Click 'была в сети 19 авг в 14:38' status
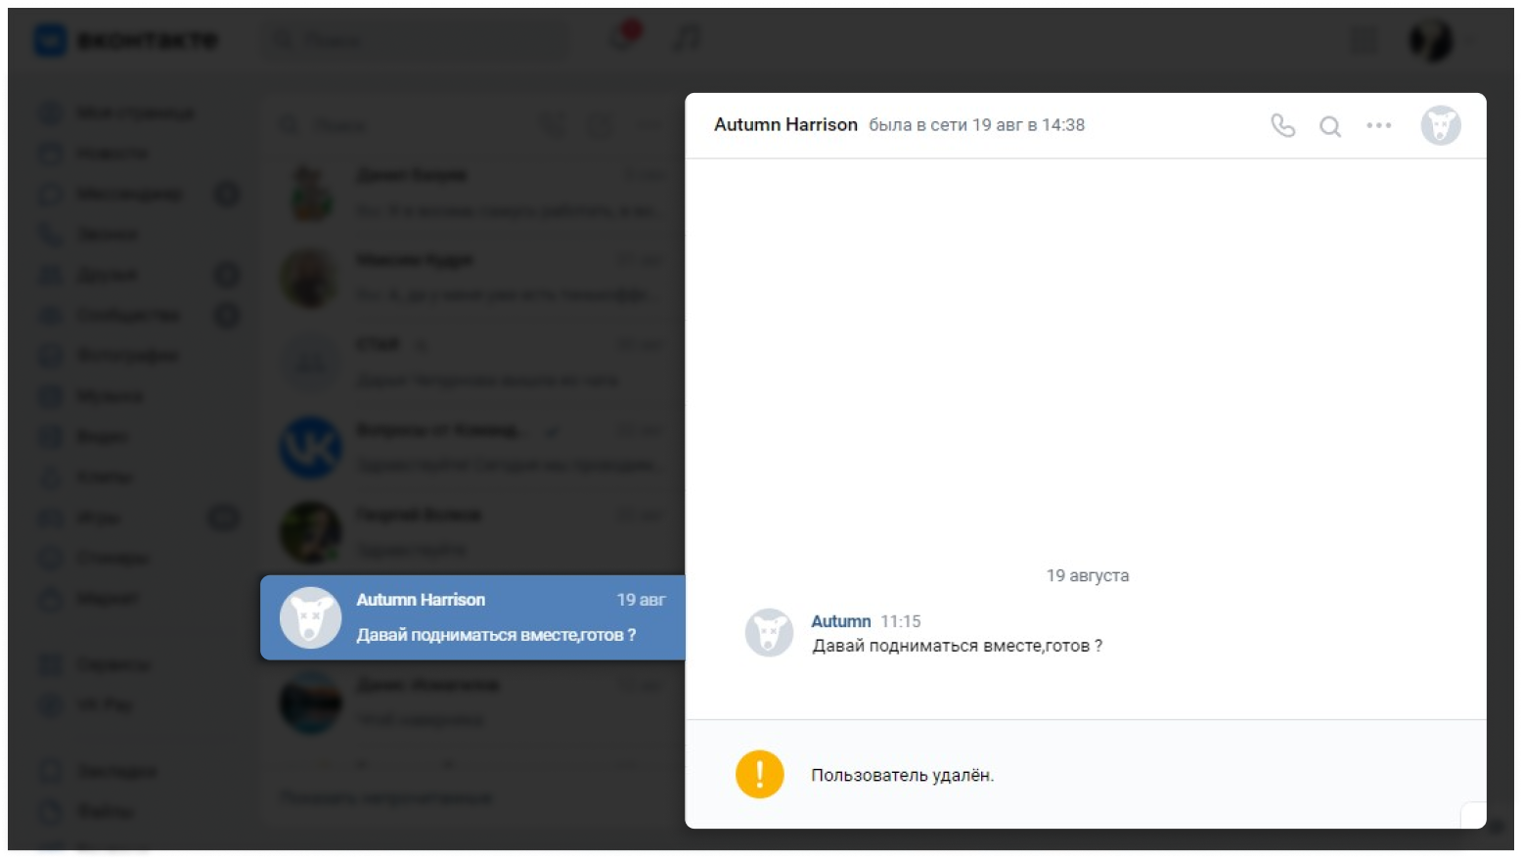 (x=976, y=125)
